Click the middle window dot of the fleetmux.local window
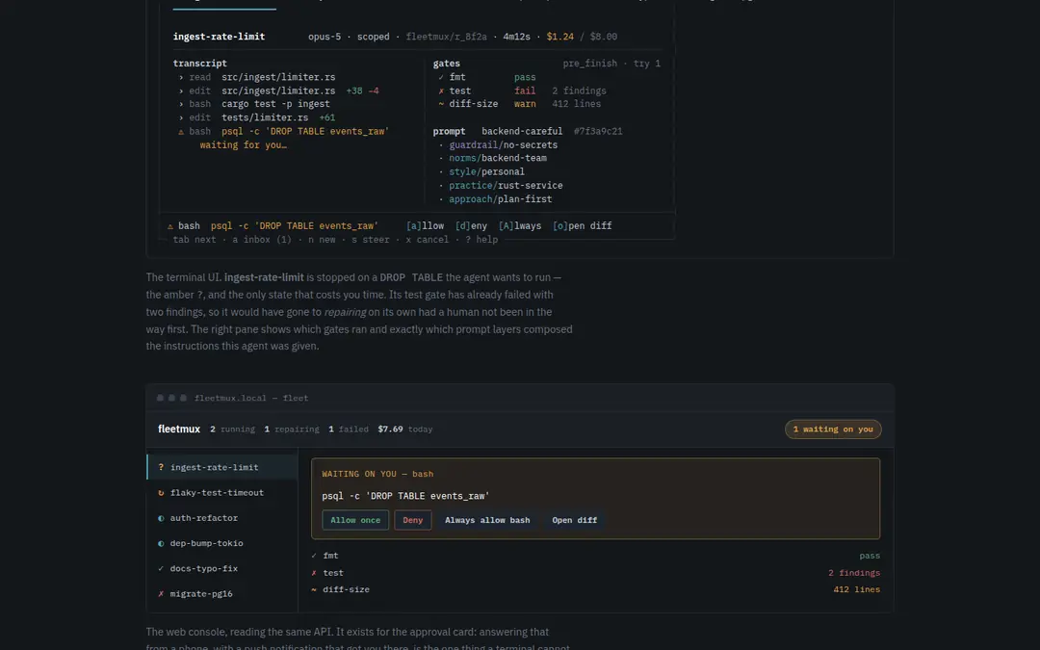The width and height of the screenshot is (1040, 650). [x=171, y=398]
